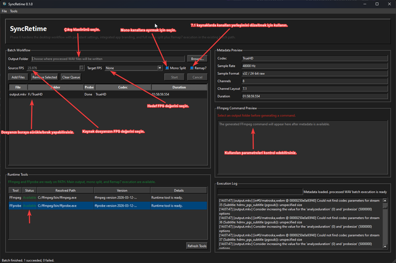This screenshot has height=263, width=396.
Task: Minimize the SyncRetime window
Action: (x=364, y=4)
